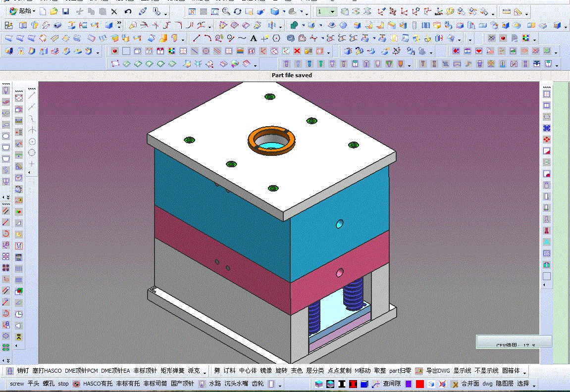Click the Sphere primitive icon
Viewport: 570px width, 392px height.
343,25
